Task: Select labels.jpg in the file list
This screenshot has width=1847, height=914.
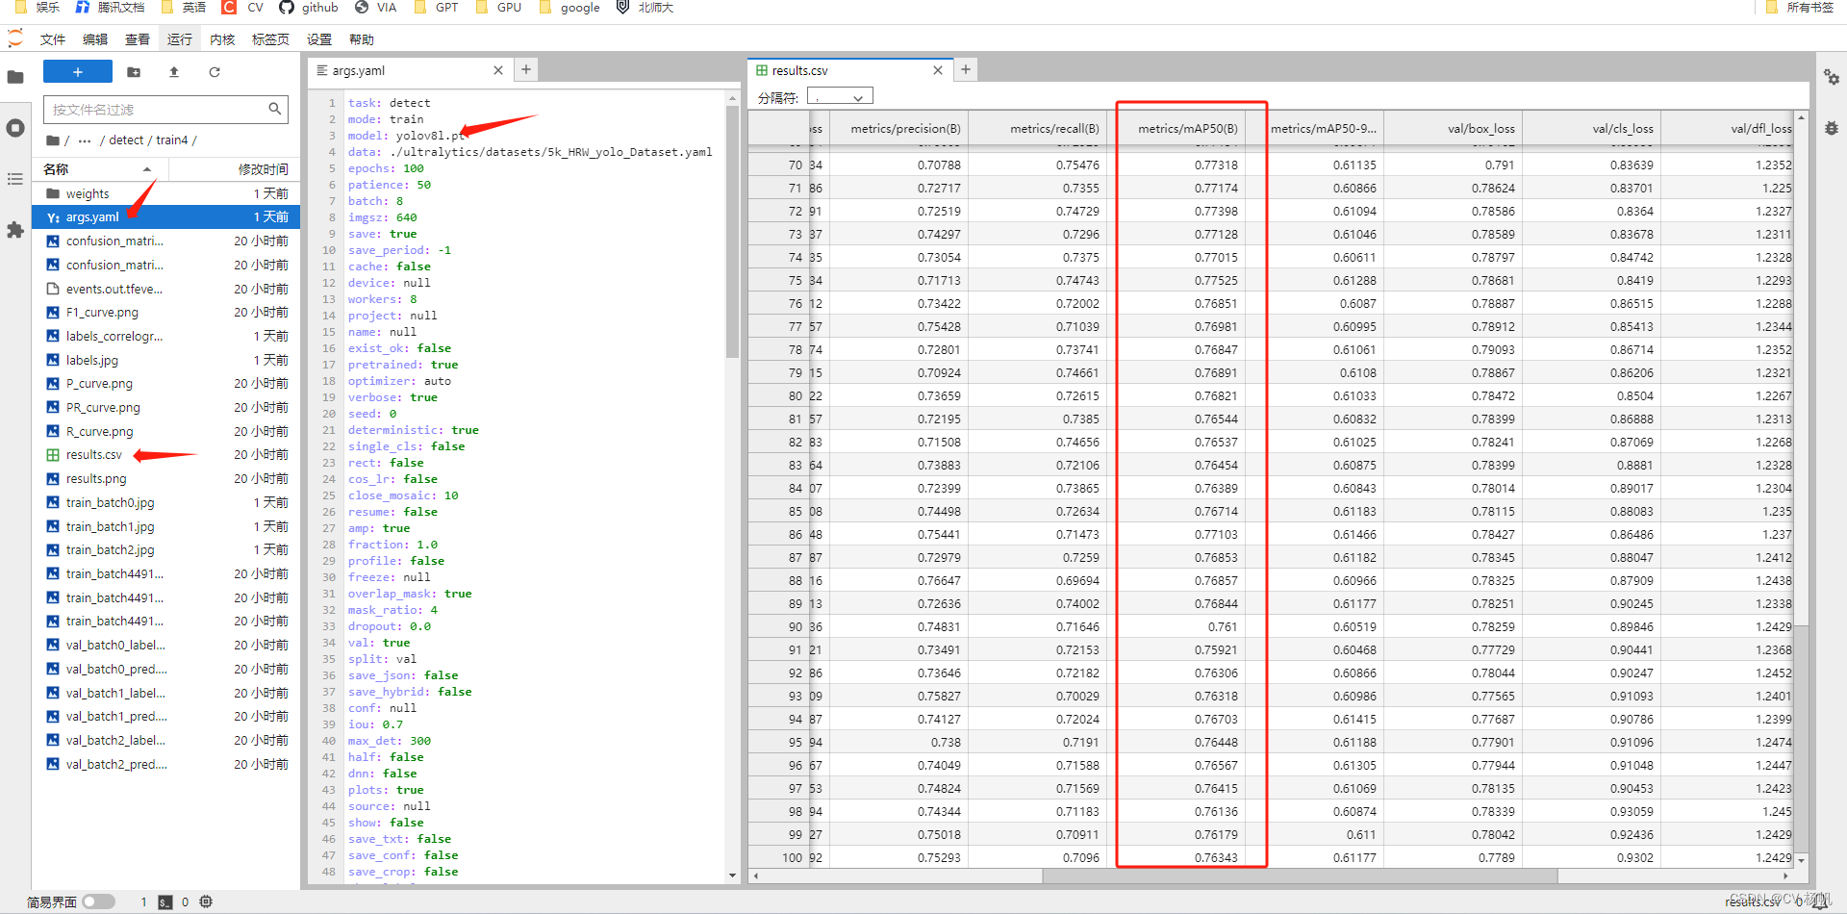Action: coord(166,360)
